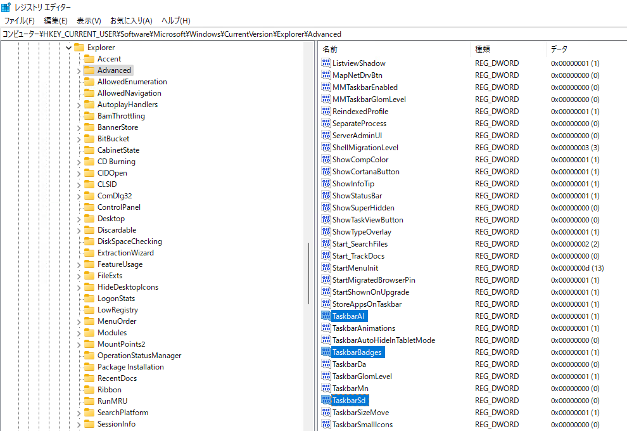Collapse the Explorer tree node
This screenshot has height=431, width=627.
(69, 48)
